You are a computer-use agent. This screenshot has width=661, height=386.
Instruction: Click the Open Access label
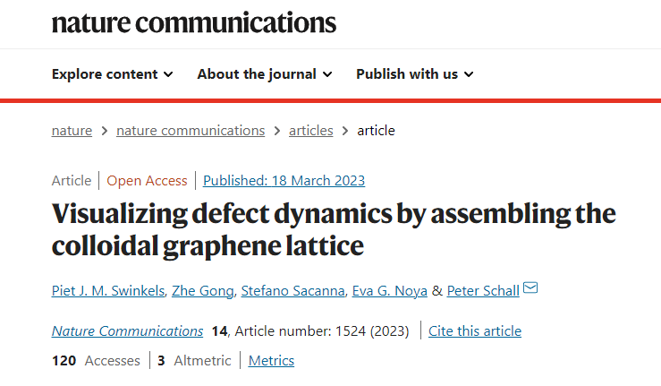[x=148, y=181]
